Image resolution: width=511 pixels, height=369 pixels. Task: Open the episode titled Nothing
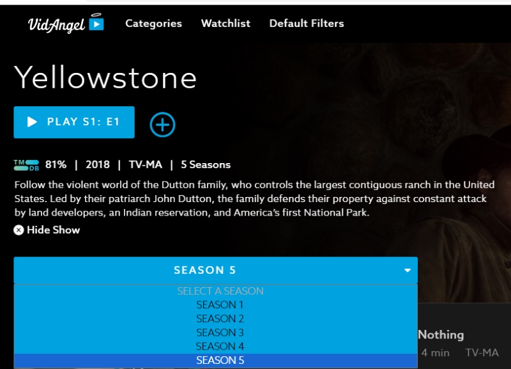point(441,334)
